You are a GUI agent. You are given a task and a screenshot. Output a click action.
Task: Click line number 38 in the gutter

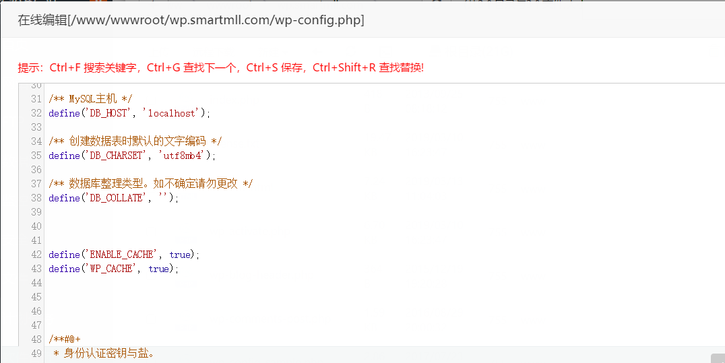(36, 198)
